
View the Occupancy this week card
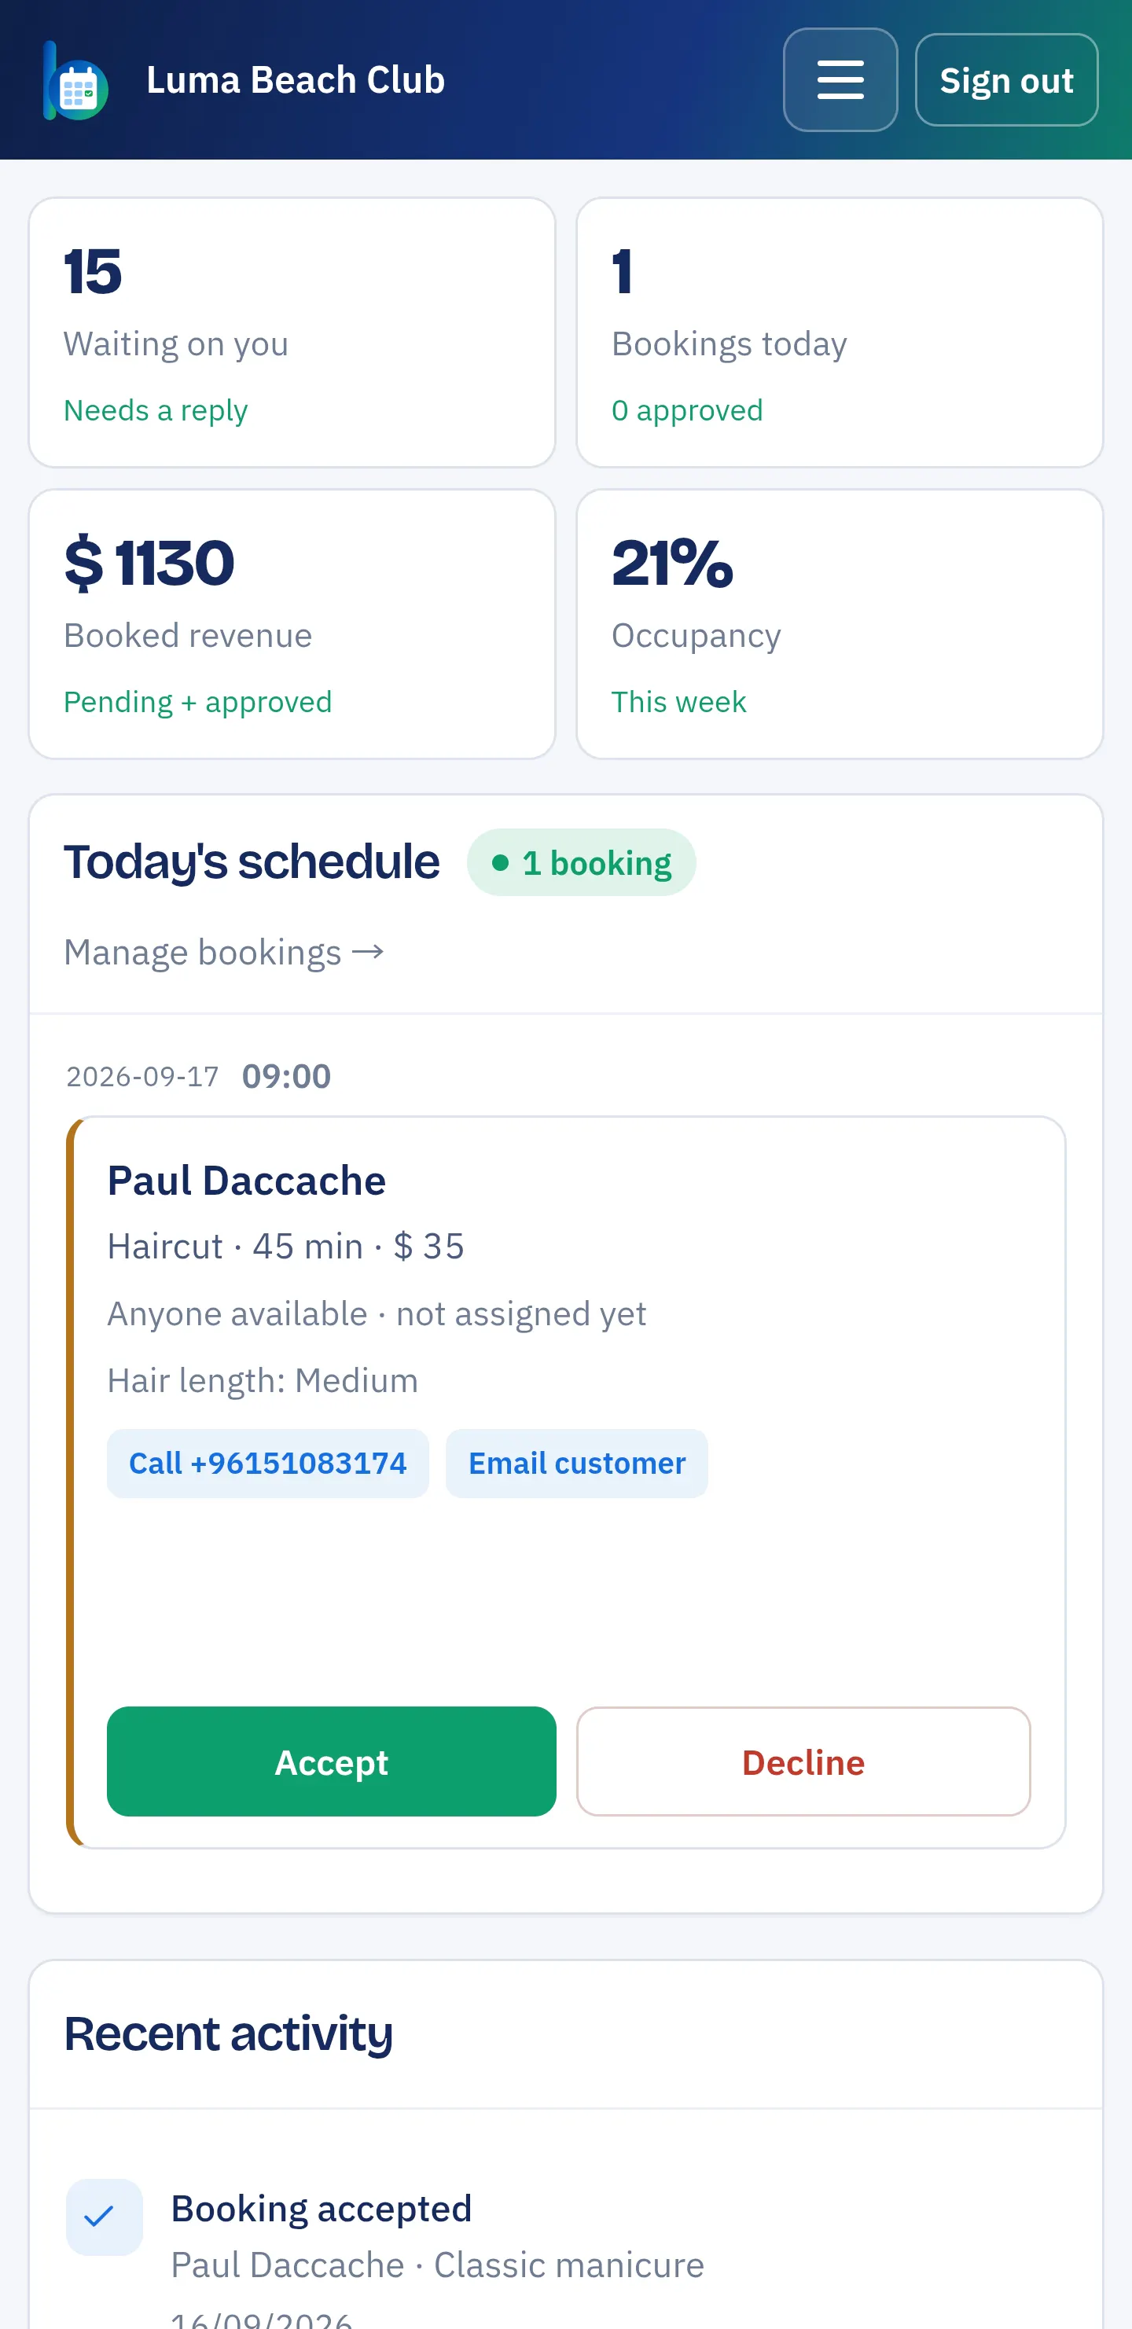840,624
